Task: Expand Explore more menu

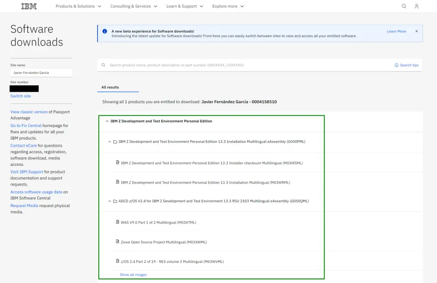Action: pyautogui.click(x=228, y=6)
